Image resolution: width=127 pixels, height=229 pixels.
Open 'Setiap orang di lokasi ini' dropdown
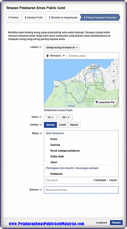(62, 47)
